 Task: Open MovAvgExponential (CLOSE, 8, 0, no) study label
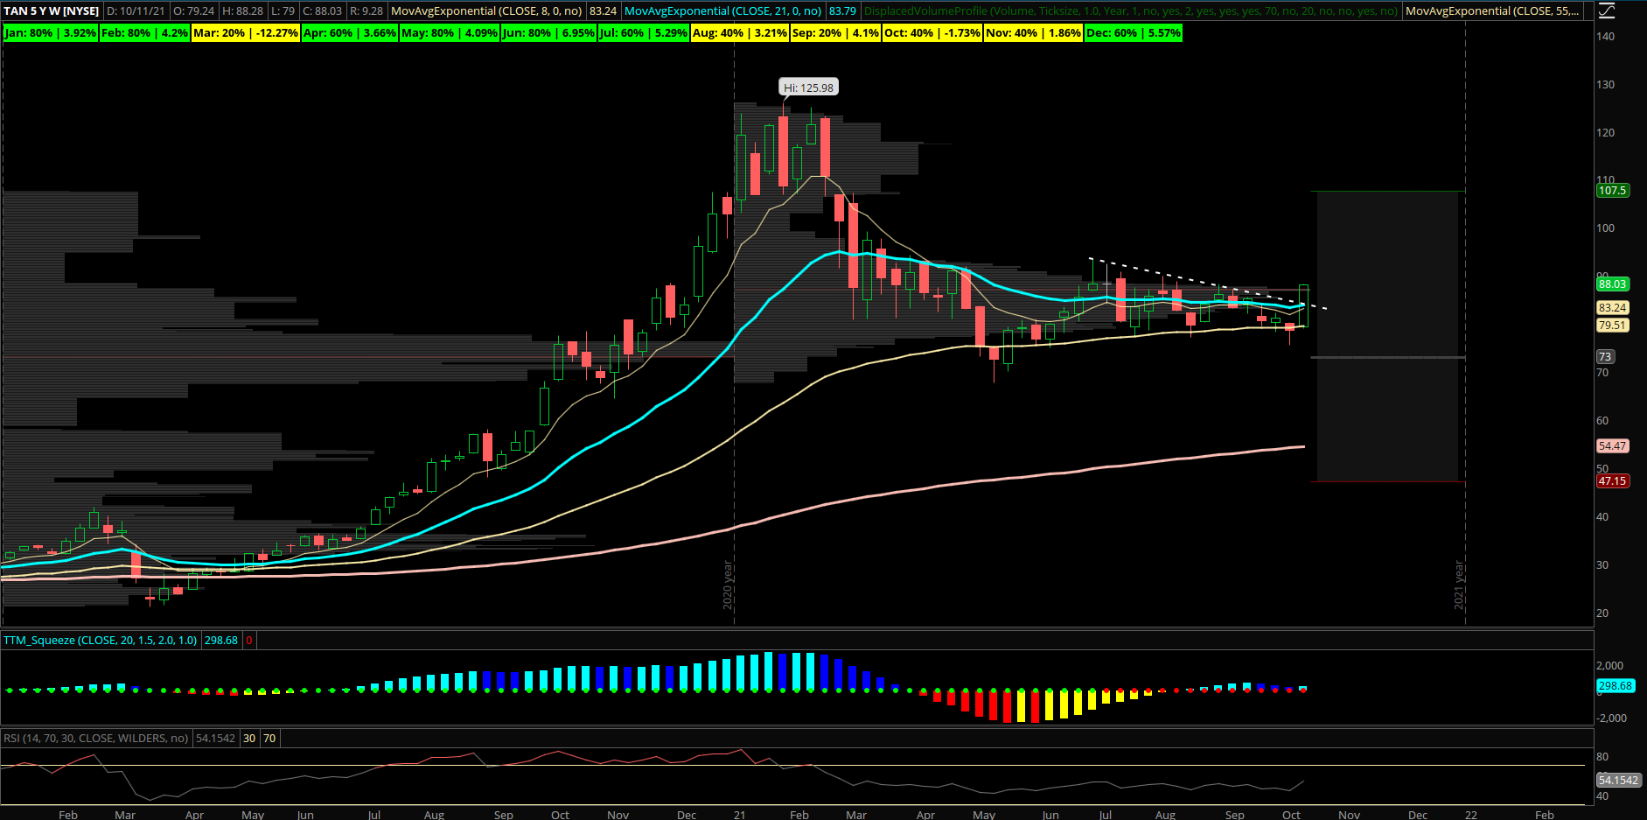486,11
